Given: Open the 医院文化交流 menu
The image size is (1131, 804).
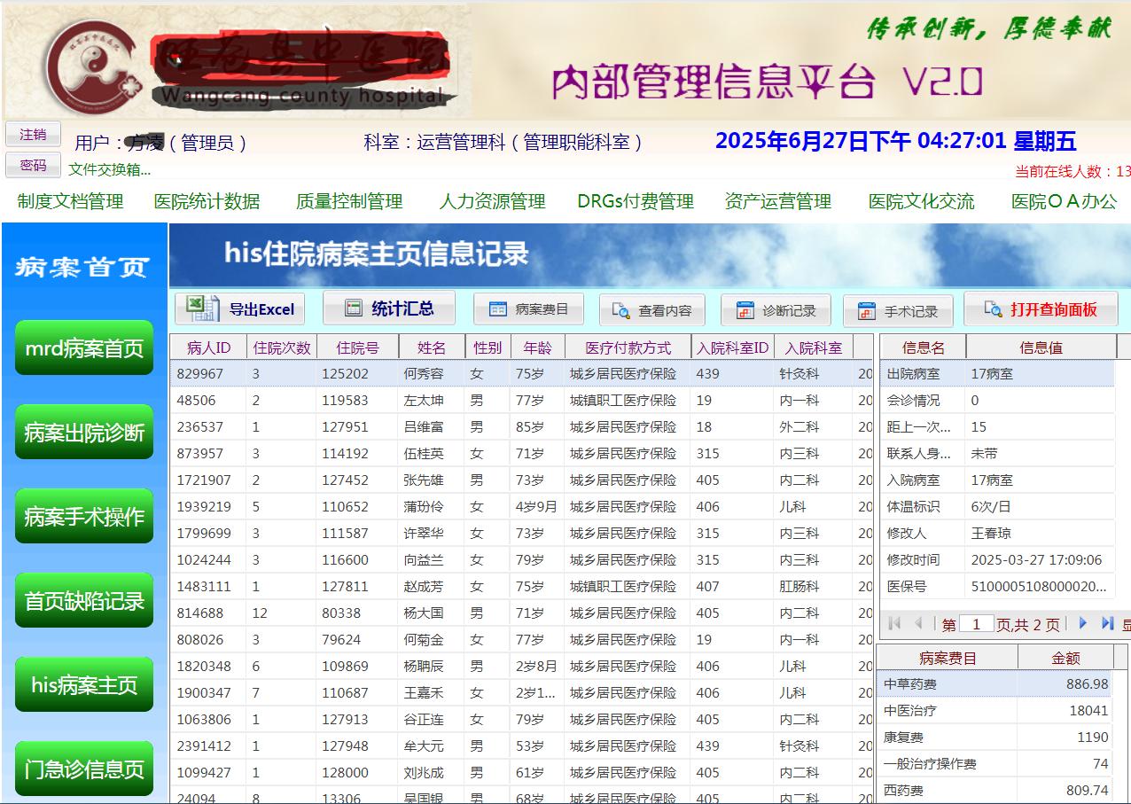Looking at the screenshot, I should coord(922,201).
